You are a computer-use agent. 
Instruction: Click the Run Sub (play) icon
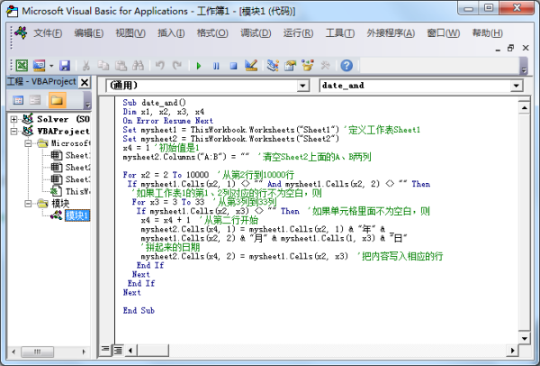[x=198, y=66]
